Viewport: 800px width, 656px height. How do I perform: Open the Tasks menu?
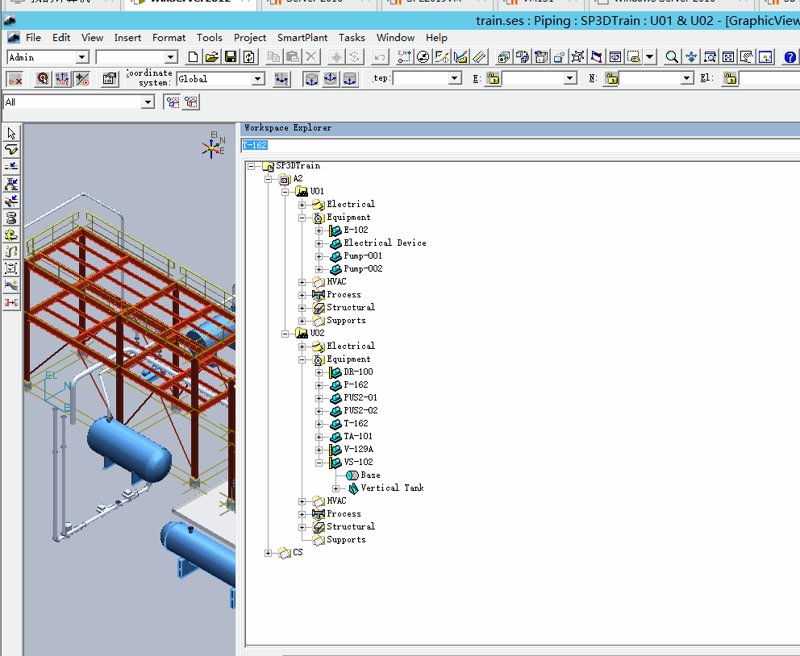pos(352,38)
